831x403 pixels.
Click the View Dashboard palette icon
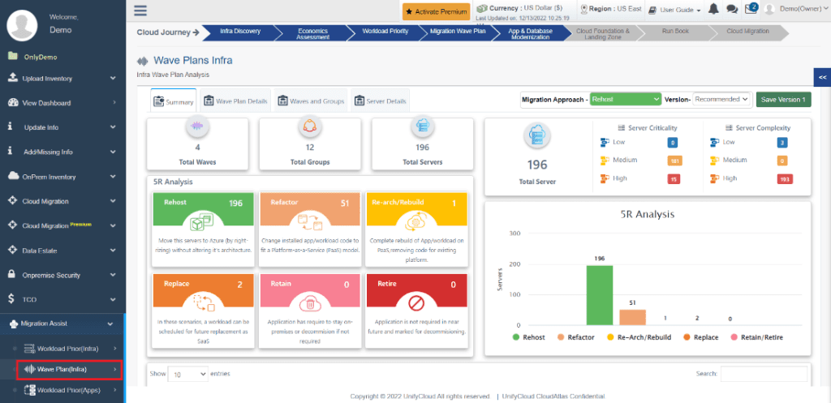click(x=13, y=103)
